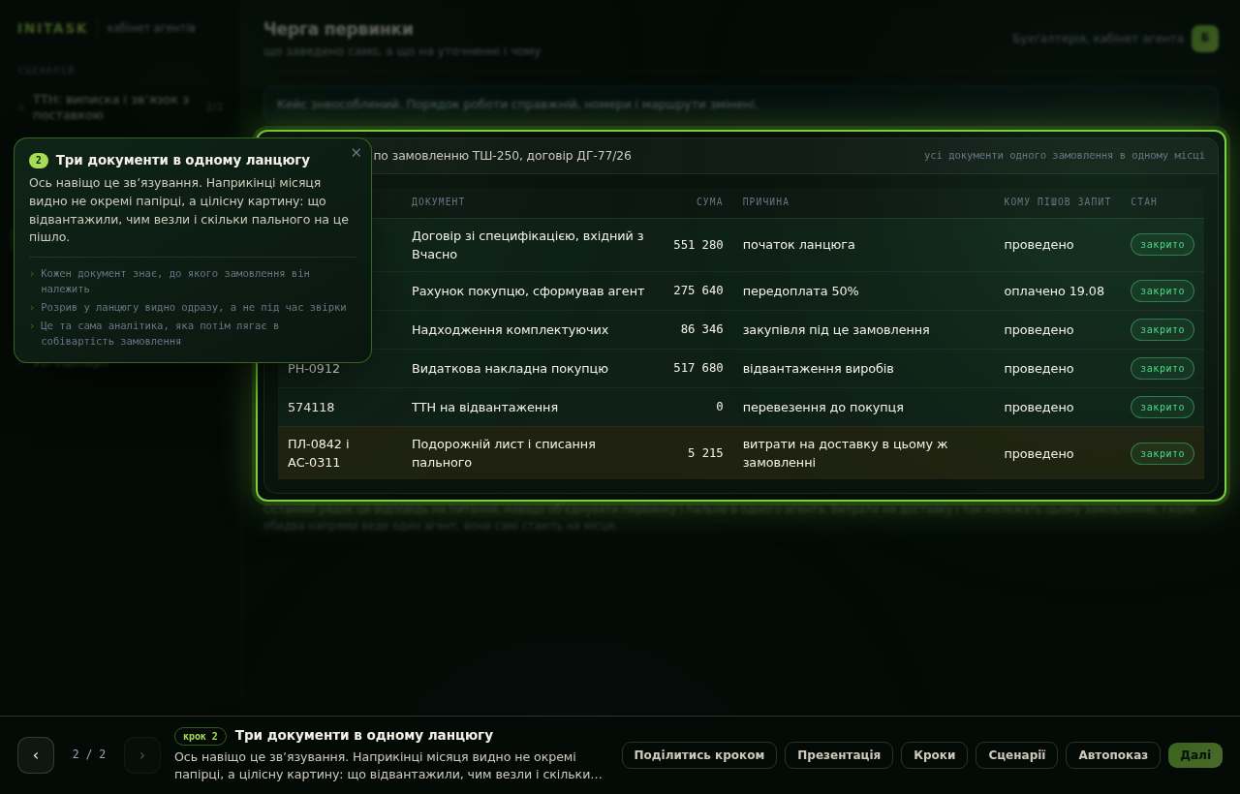Click the INITASK logo in the sidebar
The image size is (1240, 794).
coord(52,28)
